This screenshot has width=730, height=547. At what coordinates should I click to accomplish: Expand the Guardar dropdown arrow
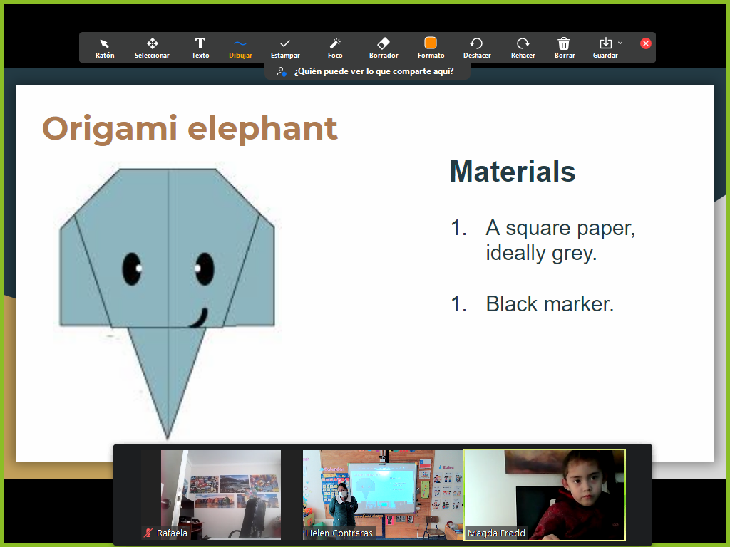point(620,43)
